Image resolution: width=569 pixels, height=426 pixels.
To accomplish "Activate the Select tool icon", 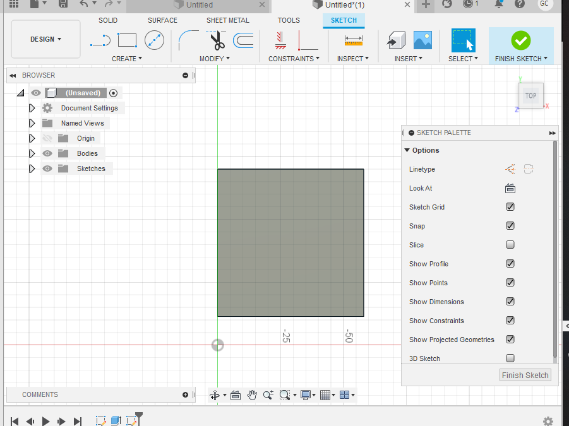I will pyautogui.click(x=464, y=40).
